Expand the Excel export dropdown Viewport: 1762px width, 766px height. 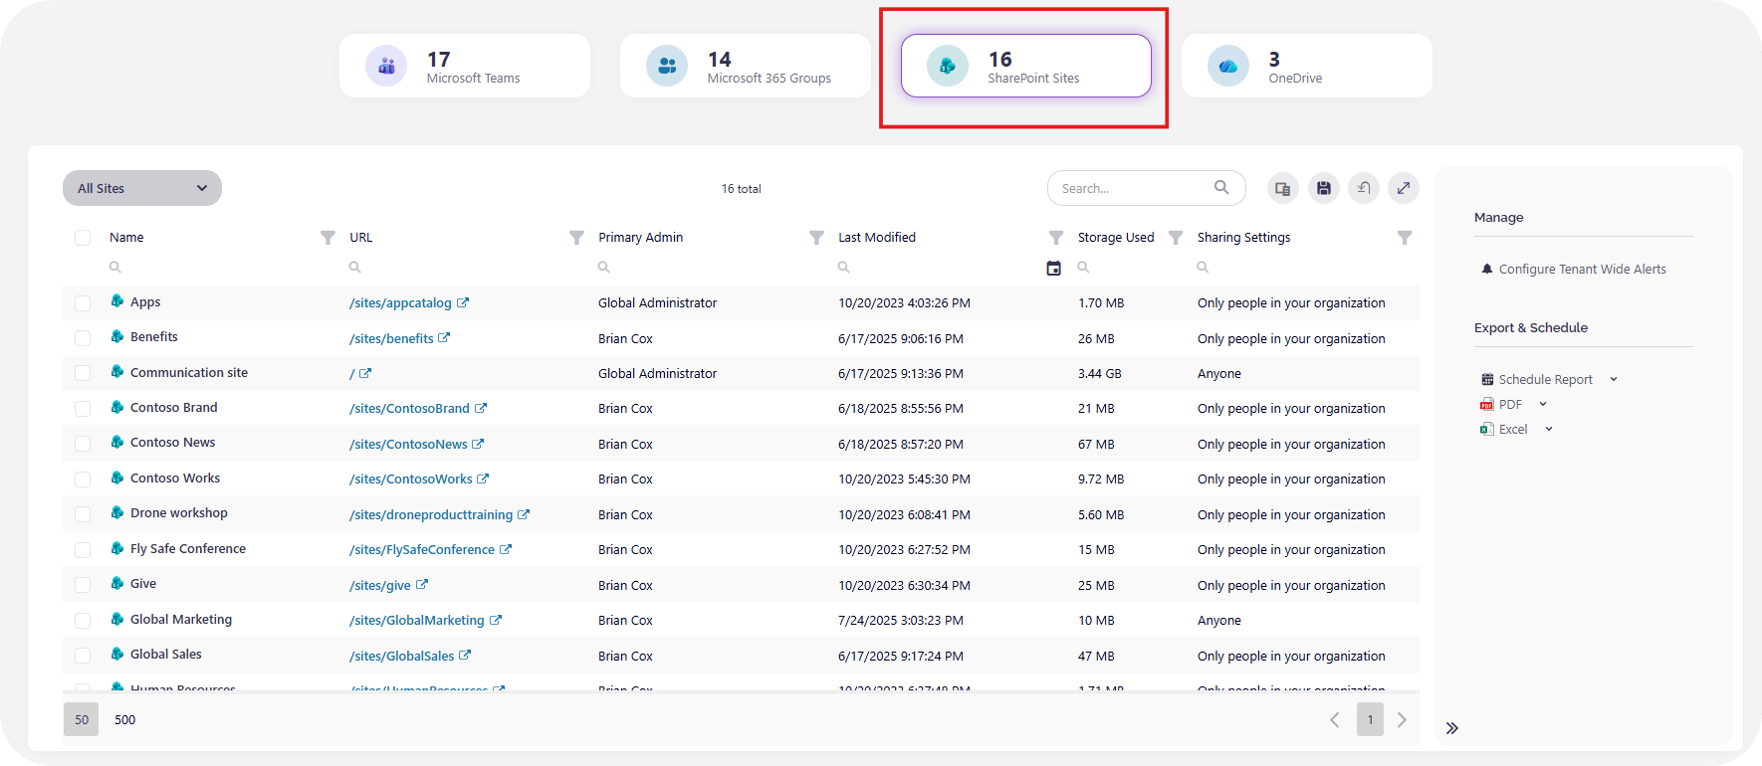[1549, 429]
